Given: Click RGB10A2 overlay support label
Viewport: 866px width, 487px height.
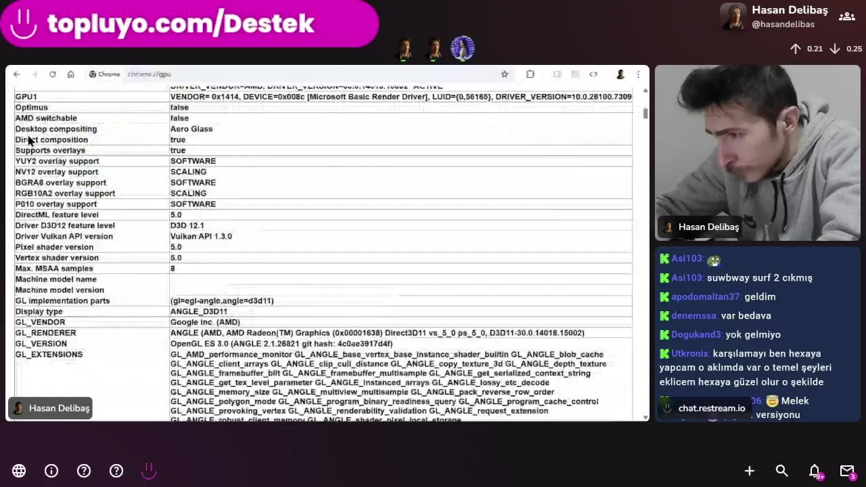Looking at the screenshot, I should click(x=65, y=193).
